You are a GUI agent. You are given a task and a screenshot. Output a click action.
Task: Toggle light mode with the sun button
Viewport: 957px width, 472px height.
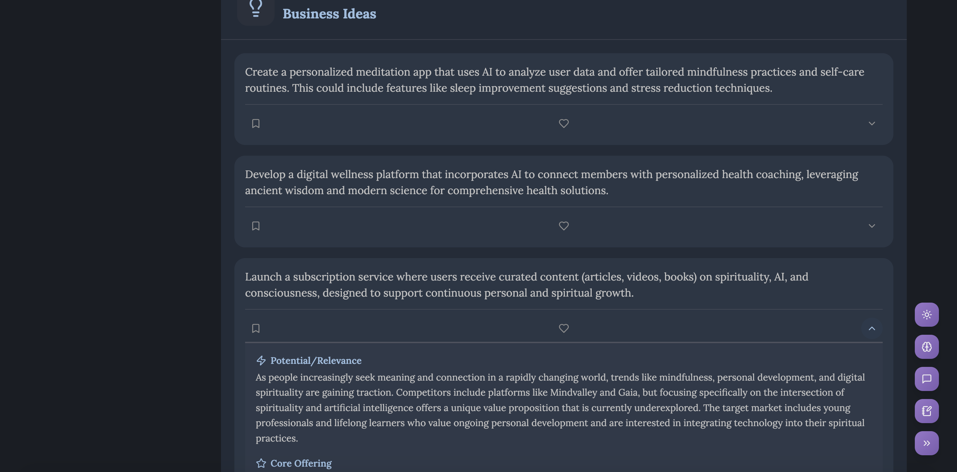927,315
